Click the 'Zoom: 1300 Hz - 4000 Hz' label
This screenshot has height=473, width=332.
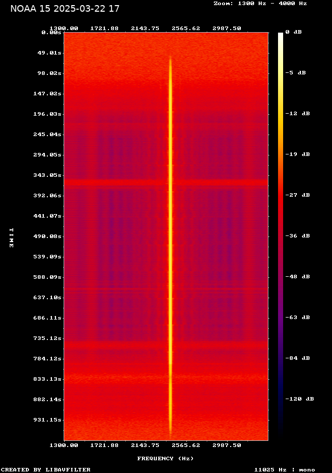260,4
